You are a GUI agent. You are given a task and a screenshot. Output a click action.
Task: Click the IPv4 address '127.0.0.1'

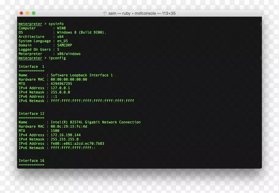coord(60,88)
